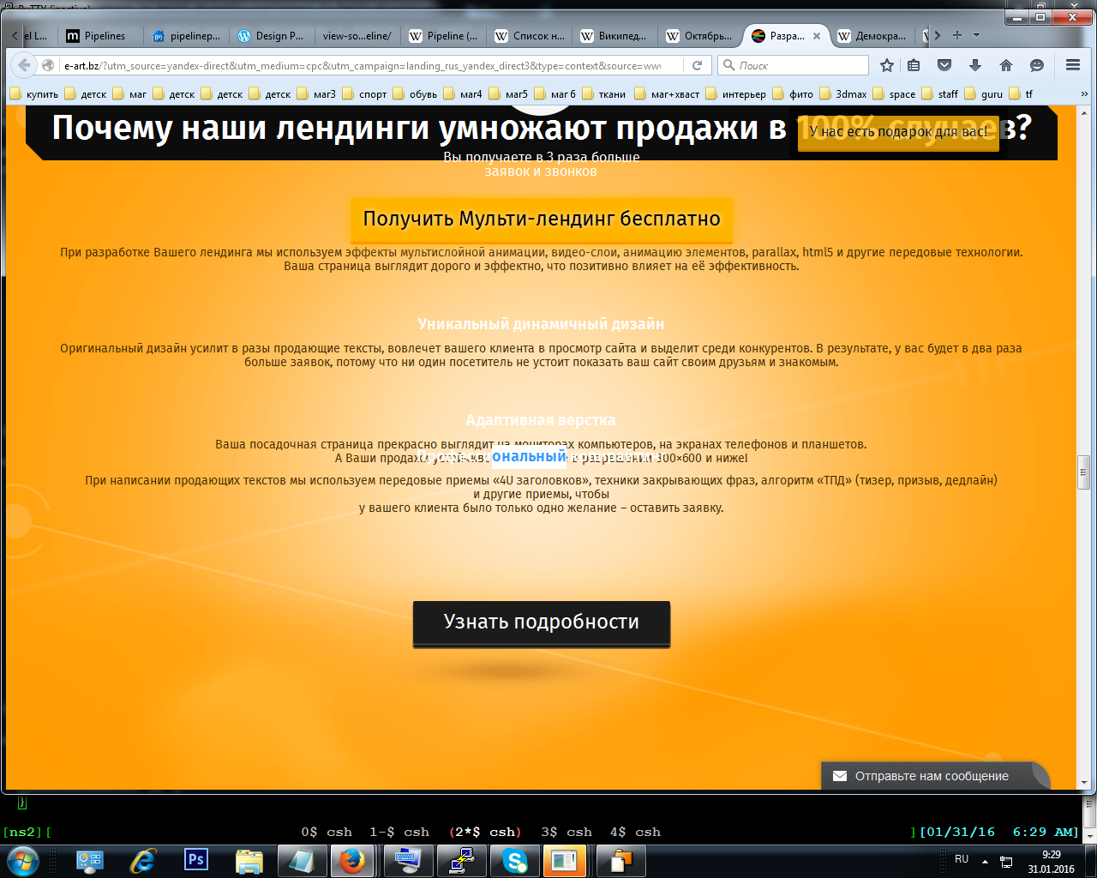Launch Internet Explorer from the taskbar
This screenshot has width=1097, height=878.
pos(143,861)
